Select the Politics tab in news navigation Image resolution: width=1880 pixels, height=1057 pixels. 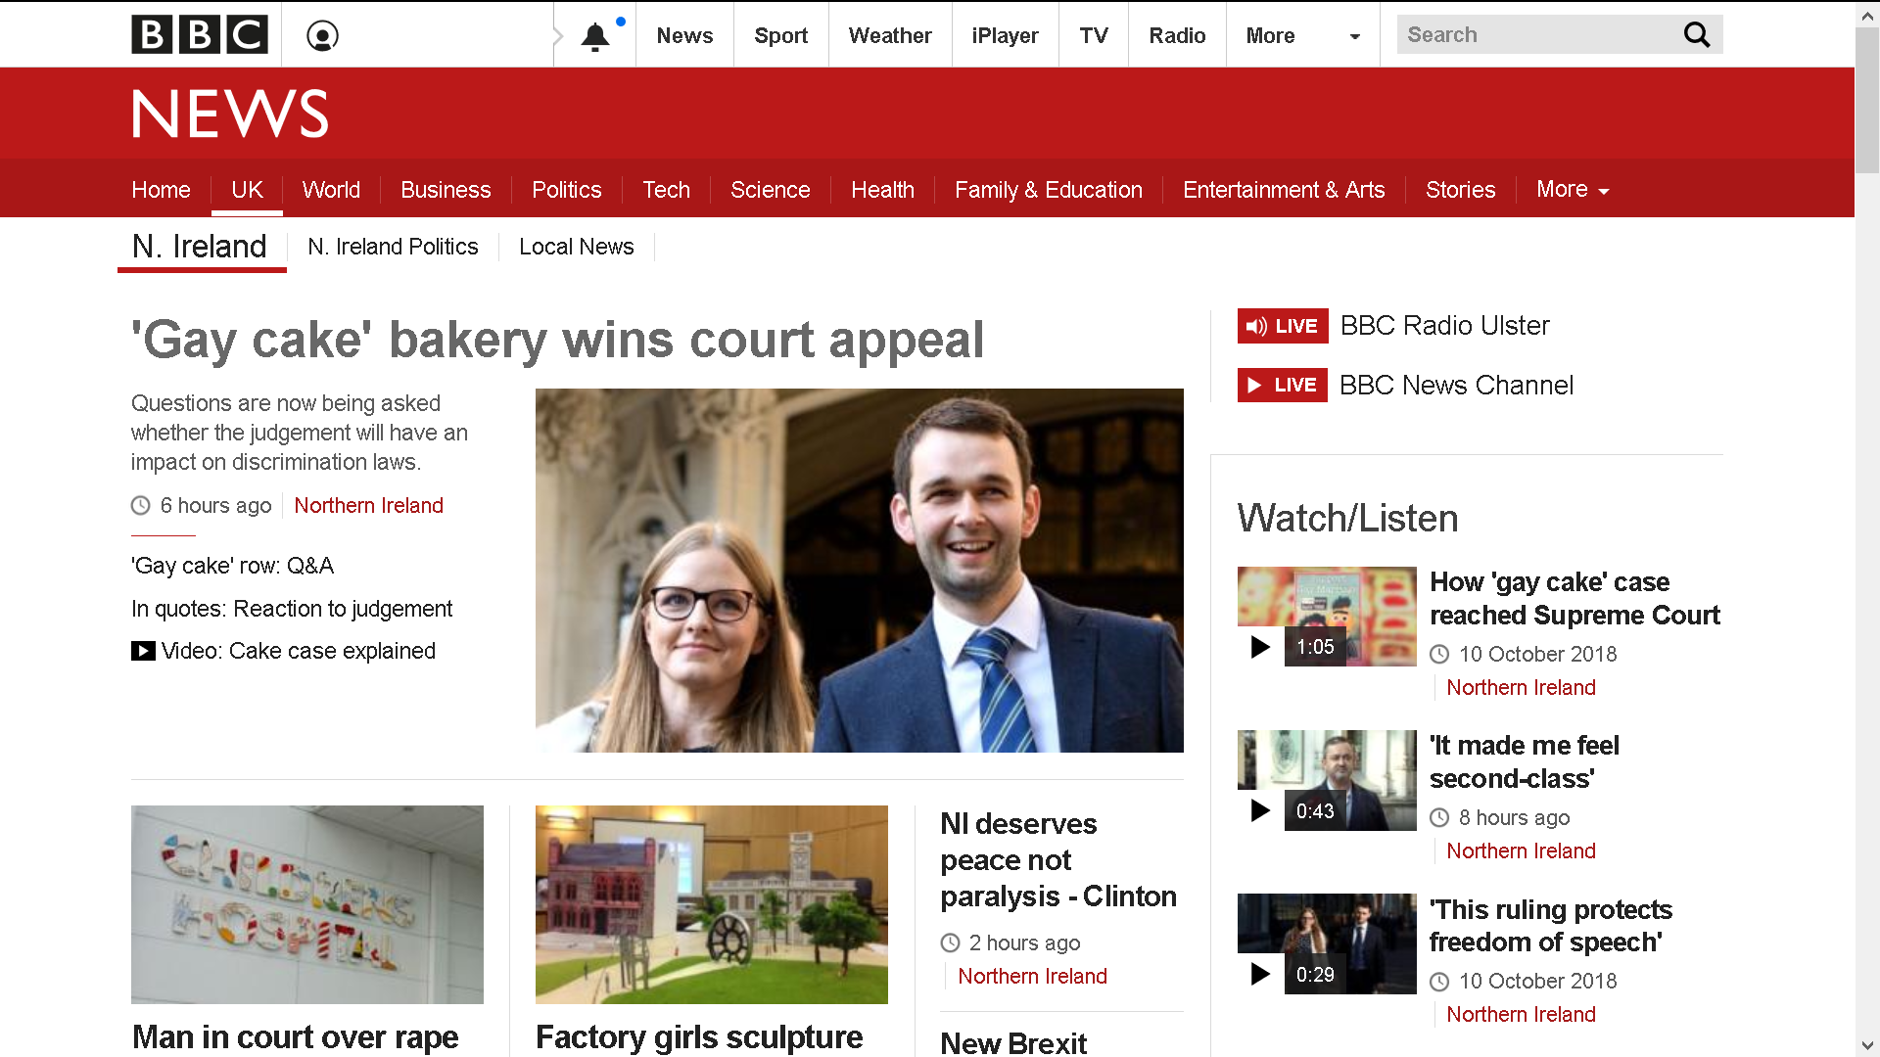(566, 190)
